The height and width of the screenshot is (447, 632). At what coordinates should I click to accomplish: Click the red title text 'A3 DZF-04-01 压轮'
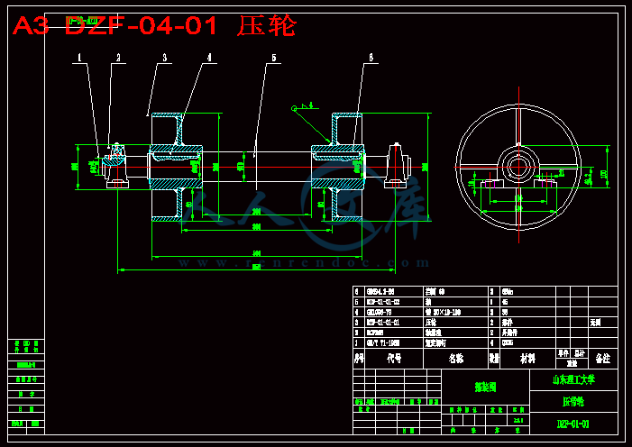tap(153, 26)
